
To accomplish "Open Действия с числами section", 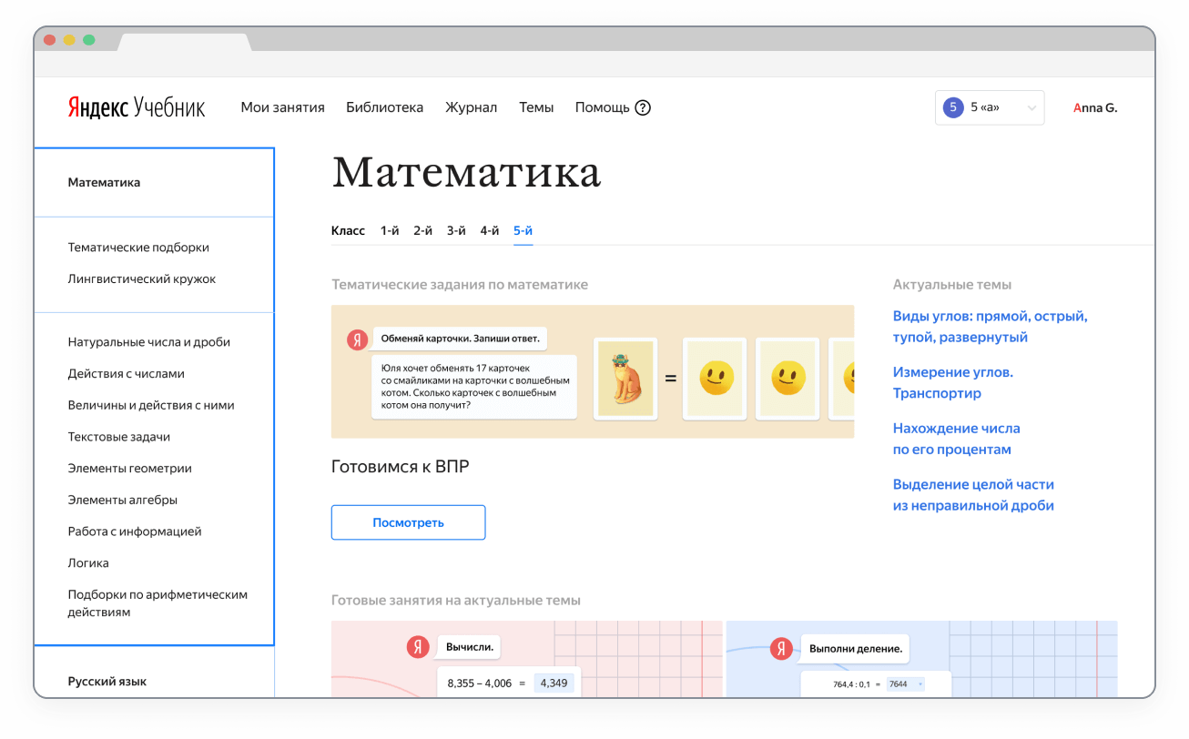I will coord(127,373).
